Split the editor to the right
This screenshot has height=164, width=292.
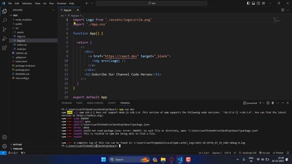coord(283,10)
